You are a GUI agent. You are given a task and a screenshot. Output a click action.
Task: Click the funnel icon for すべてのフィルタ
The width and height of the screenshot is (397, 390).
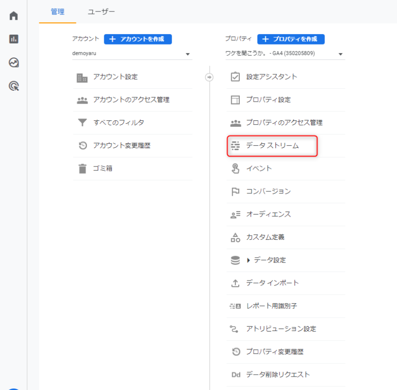[x=82, y=122]
